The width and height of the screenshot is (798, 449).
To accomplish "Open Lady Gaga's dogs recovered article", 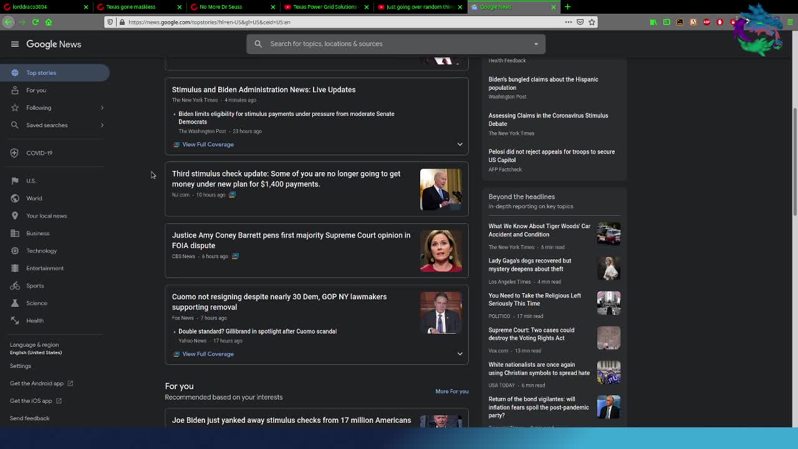I will pos(530,265).
